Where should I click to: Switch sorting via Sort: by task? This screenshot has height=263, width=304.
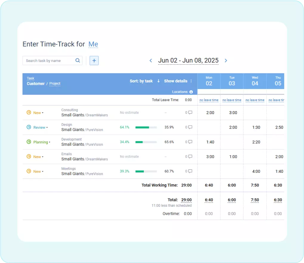141,81
